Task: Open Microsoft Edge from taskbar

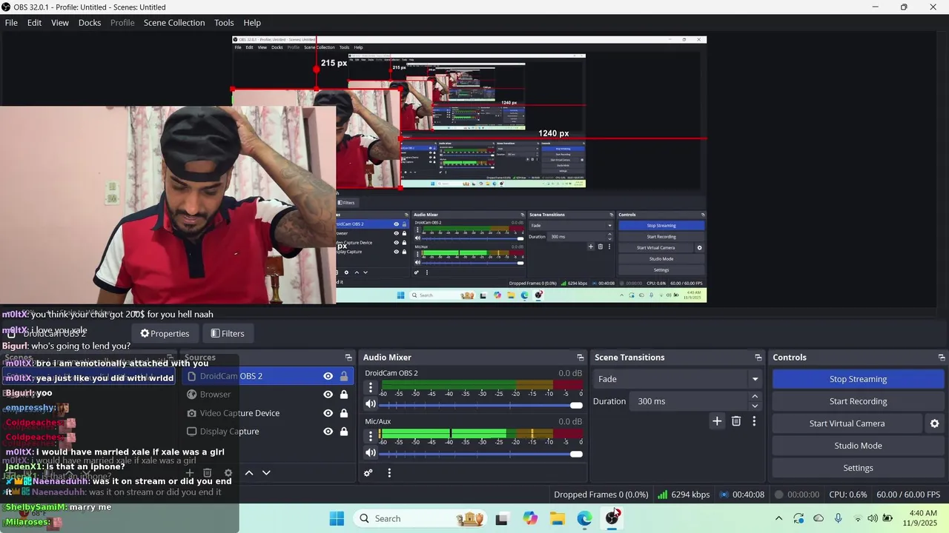Action: click(x=584, y=518)
